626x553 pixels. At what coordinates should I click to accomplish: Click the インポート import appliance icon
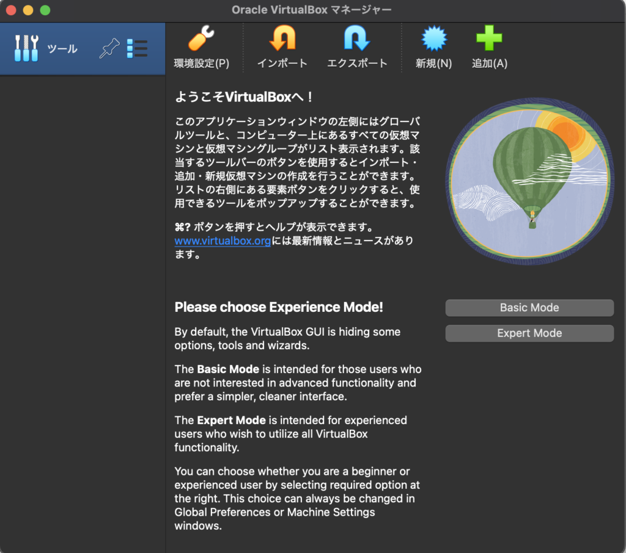282,40
